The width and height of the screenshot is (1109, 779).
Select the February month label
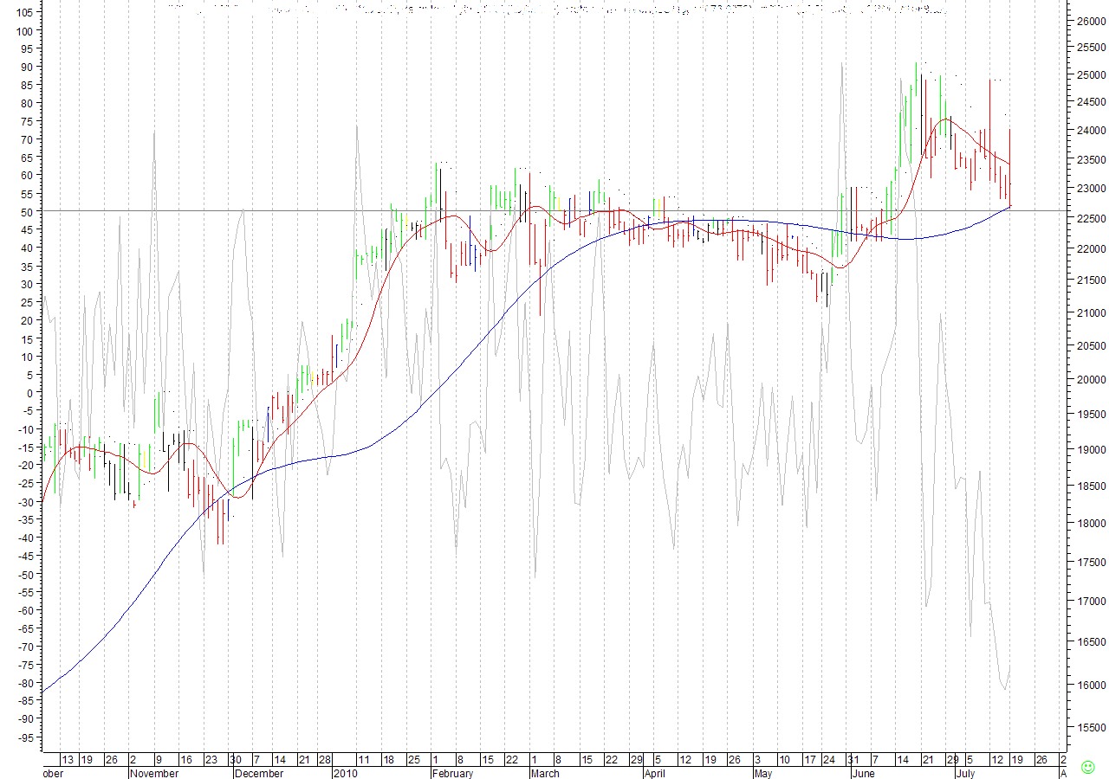[x=453, y=774]
